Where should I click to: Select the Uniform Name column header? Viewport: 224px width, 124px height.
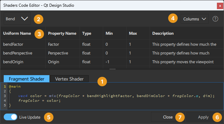(x=23, y=33)
